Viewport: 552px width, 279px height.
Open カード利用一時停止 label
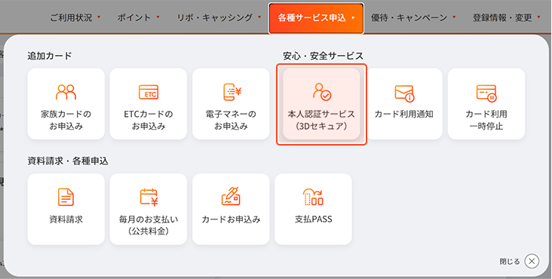click(x=486, y=120)
